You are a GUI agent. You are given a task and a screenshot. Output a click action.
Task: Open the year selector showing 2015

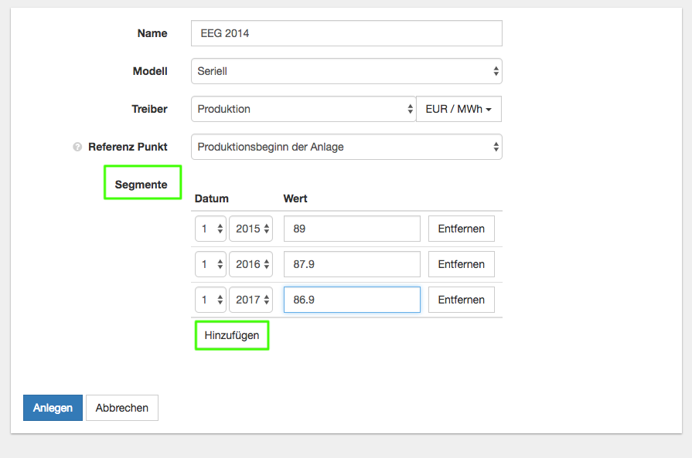(x=251, y=229)
